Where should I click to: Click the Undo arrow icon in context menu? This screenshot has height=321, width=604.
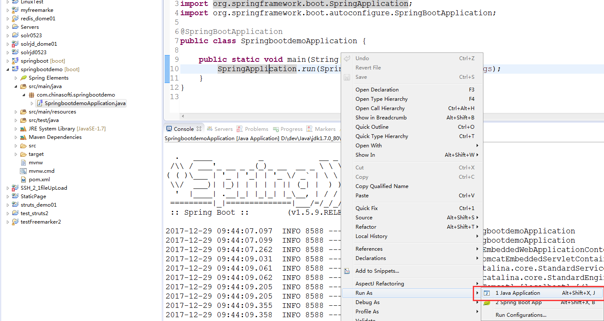(x=347, y=58)
